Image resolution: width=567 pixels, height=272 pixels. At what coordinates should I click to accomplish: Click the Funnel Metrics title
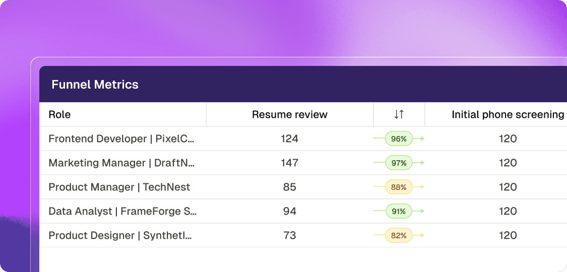pos(95,85)
